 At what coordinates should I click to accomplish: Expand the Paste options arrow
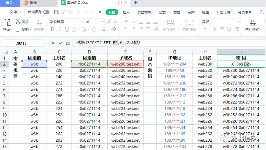coord(12,29)
